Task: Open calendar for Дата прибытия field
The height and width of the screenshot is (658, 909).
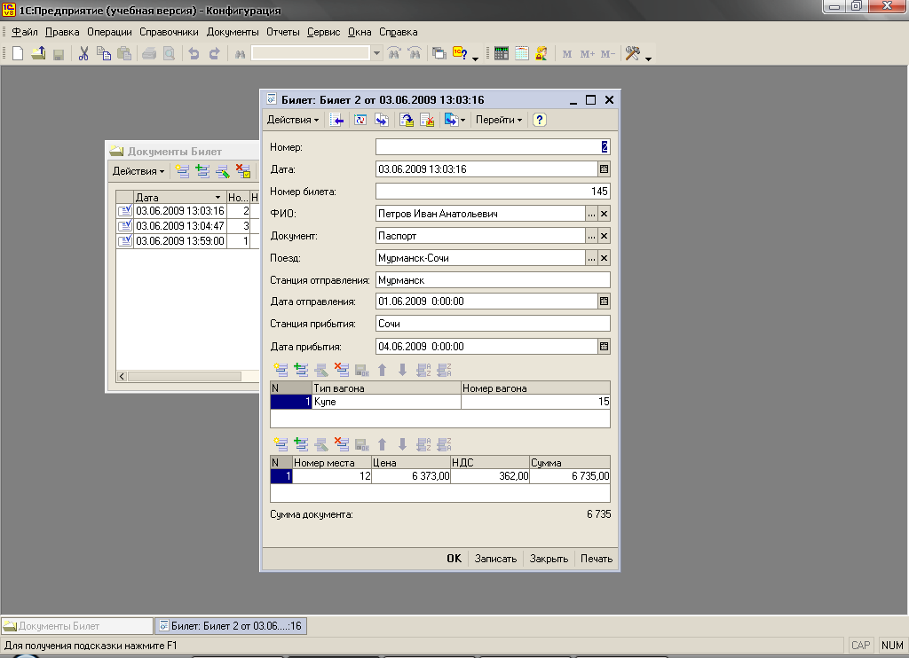Action: pyautogui.click(x=604, y=347)
